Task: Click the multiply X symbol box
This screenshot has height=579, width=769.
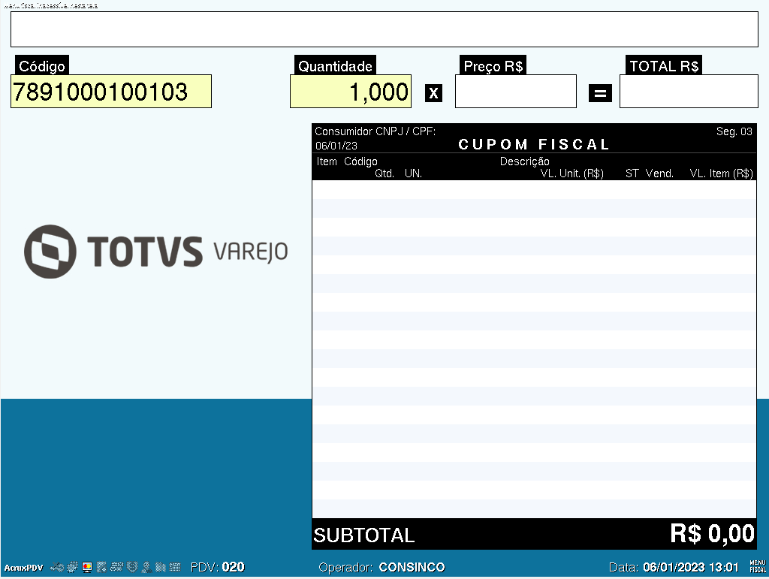Action: (433, 92)
